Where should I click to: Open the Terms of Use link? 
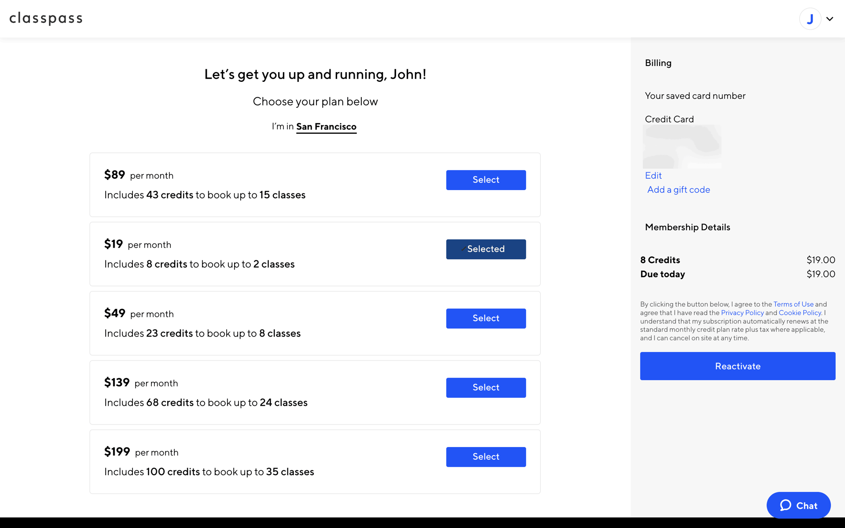(x=794, y=304)
